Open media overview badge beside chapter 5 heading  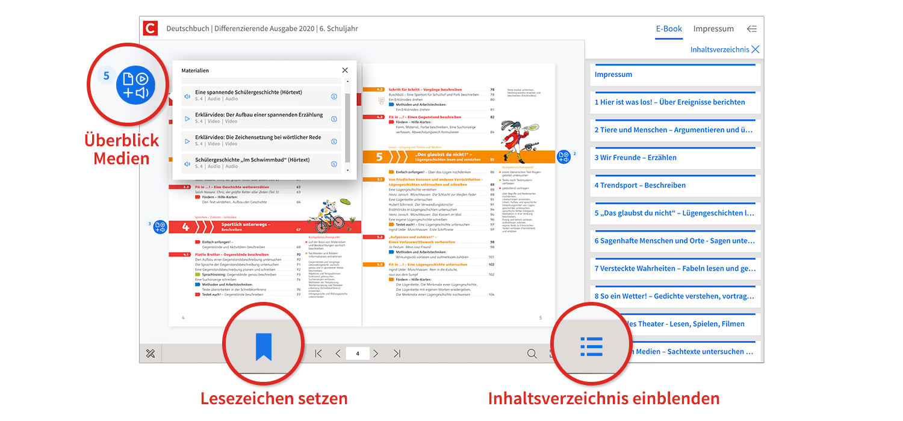563,157
